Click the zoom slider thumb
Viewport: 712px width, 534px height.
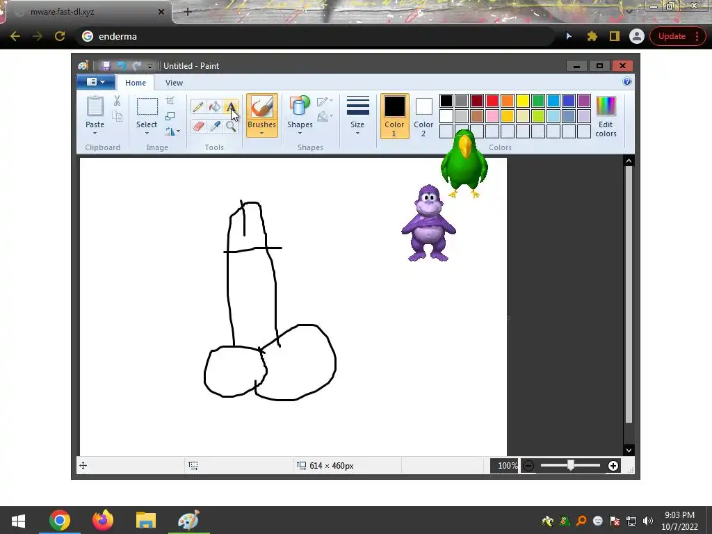(571, 465)
